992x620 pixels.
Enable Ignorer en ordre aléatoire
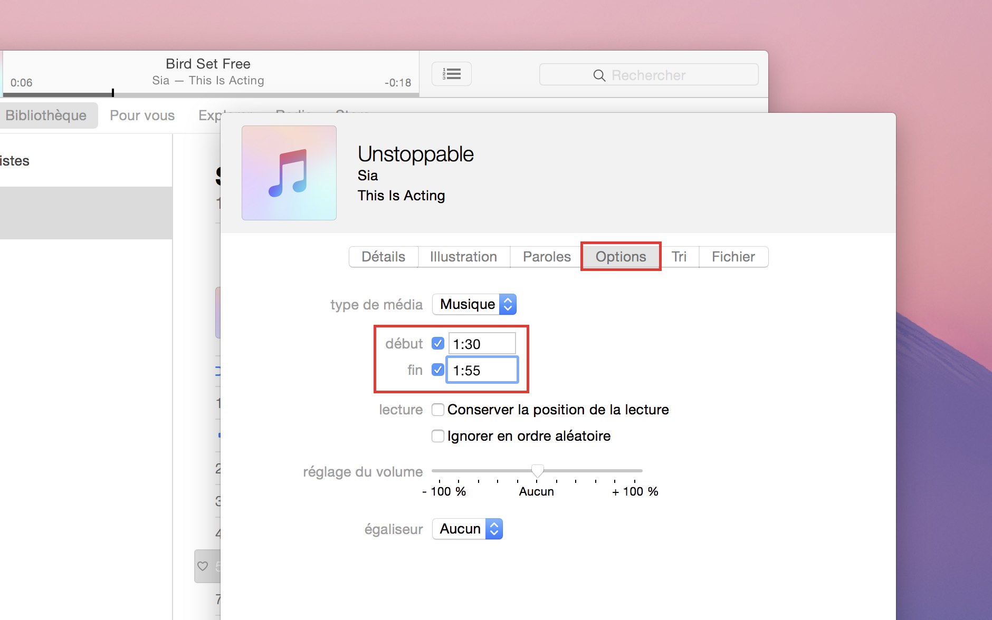(438, 436)
